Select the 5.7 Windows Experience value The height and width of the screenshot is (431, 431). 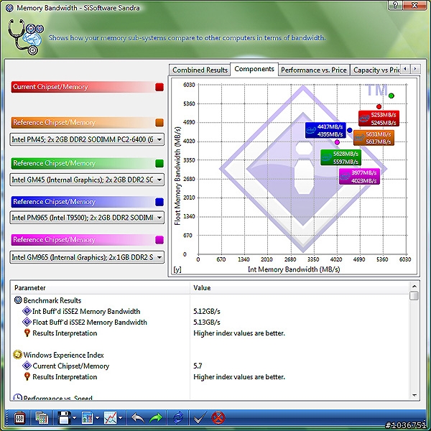[x=198, y=366]
